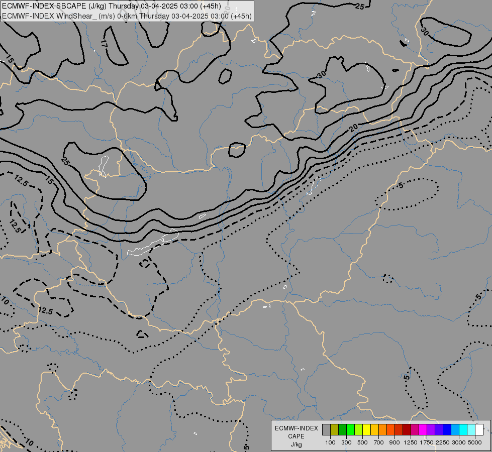Click the bright green legend swatch
The width and height of the screenshot is (492, 452).
(x=350, y=430)
